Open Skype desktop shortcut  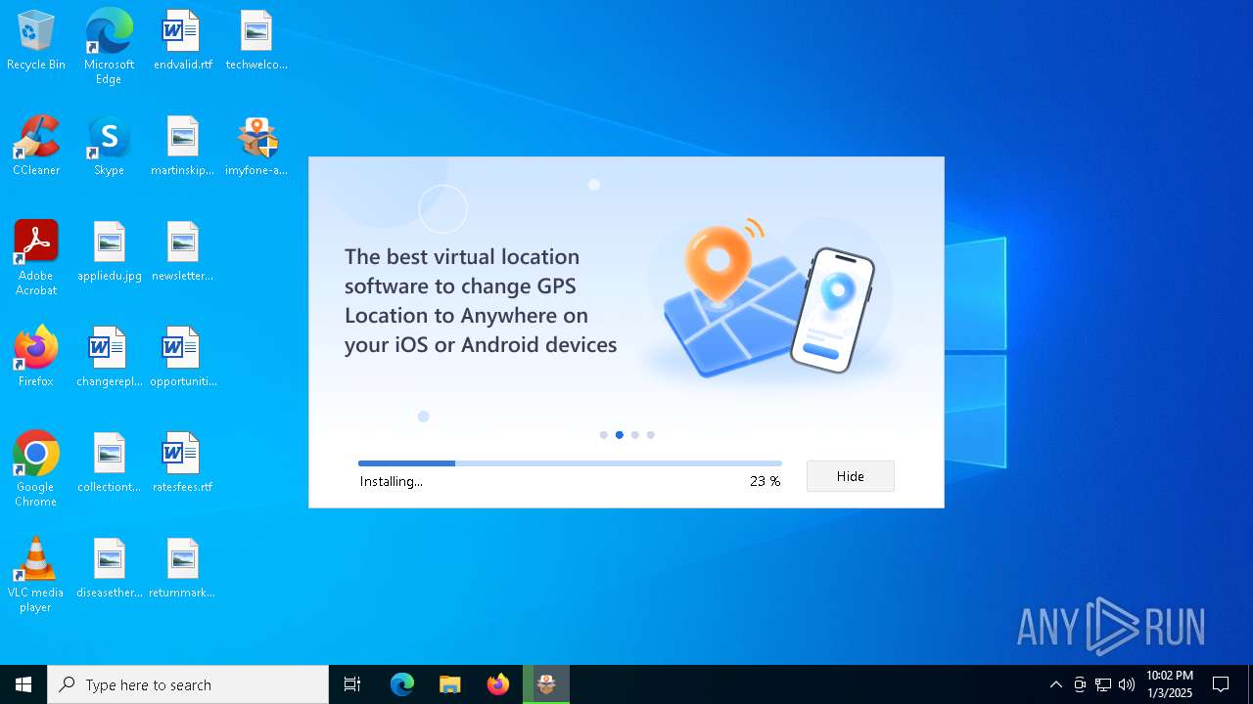(109, 147)
